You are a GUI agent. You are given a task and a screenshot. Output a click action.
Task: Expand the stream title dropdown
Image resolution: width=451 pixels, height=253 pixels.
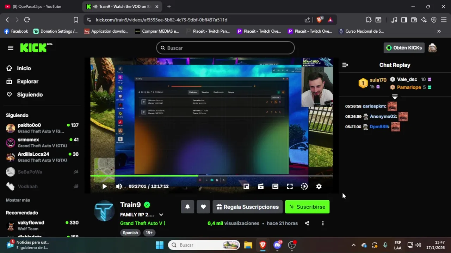click(161, 215)
